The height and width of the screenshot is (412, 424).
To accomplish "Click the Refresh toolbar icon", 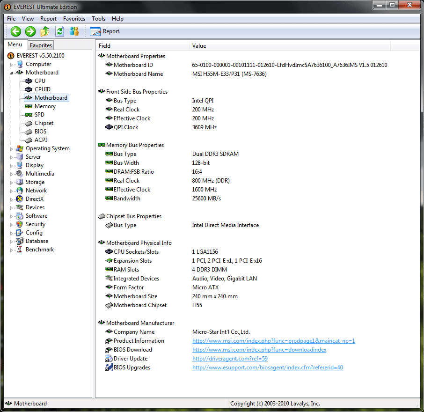I will [59, 31].
